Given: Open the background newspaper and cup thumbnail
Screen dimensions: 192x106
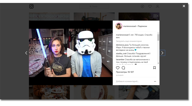Looking at the screenshot, I should (139, 92).
